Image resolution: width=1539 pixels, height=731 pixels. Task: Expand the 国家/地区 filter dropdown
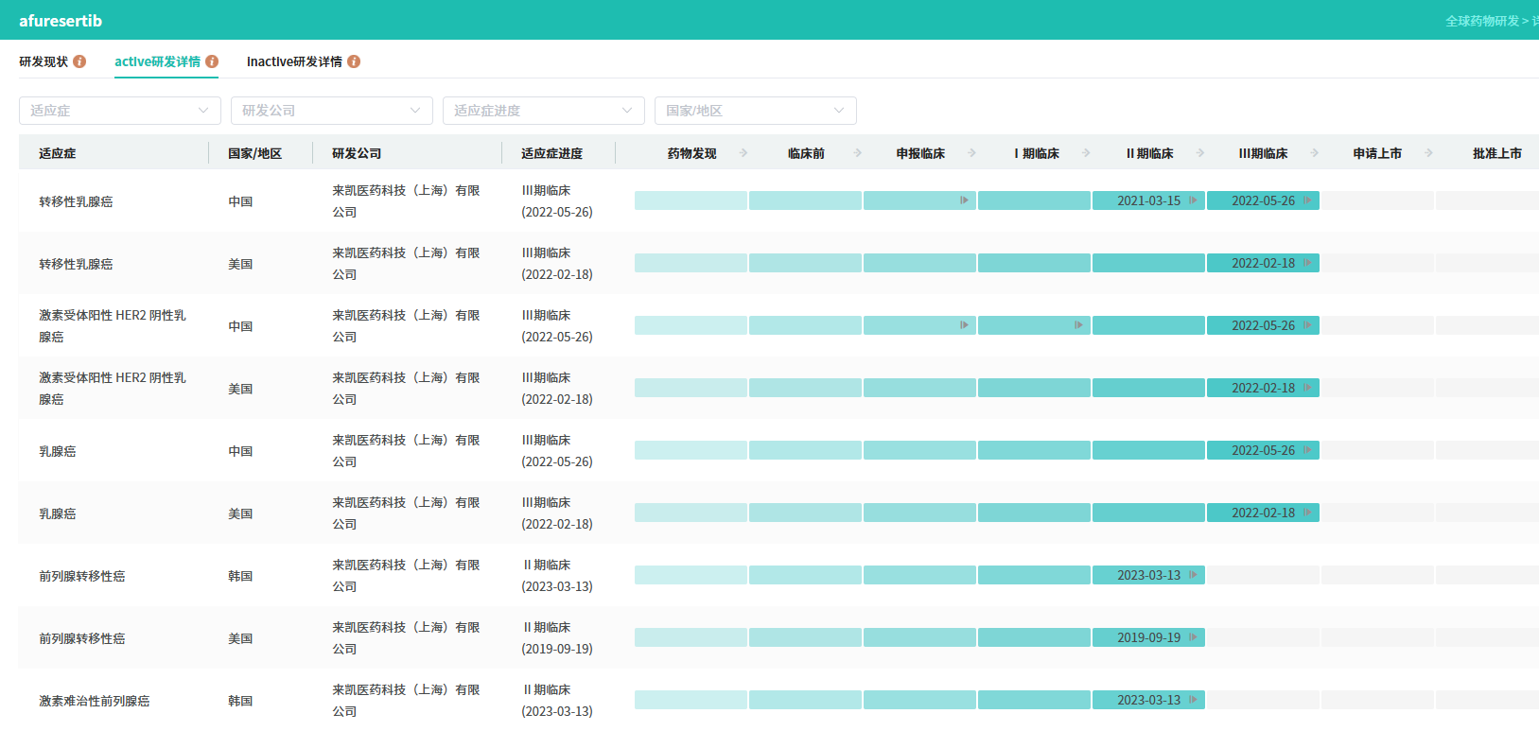755,111
